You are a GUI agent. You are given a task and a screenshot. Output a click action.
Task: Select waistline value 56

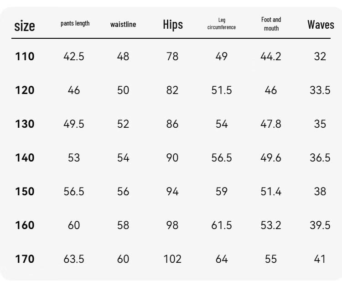pyautogui.click(x=123, y=191)
